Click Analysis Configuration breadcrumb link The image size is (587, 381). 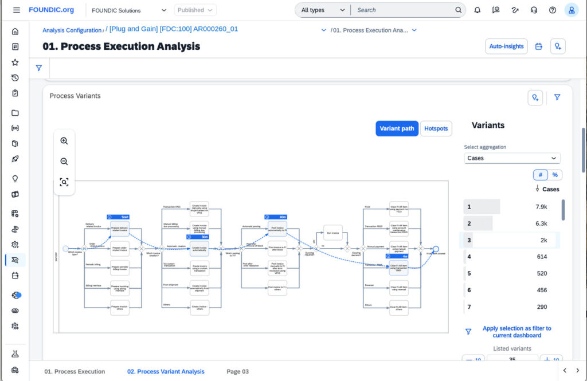coord(72,30)
